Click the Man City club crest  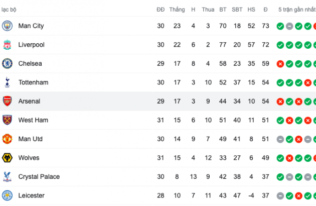pos(7,26)
